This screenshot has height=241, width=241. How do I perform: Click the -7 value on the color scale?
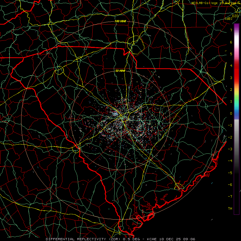pos(230,197)
